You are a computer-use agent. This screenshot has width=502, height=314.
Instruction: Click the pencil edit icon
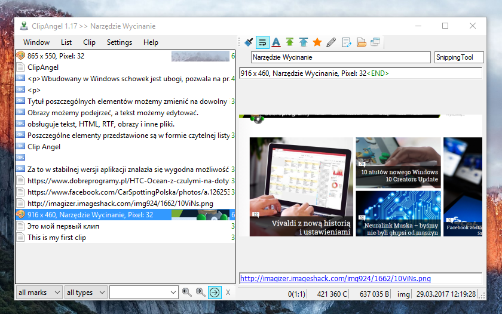point(331,42)
